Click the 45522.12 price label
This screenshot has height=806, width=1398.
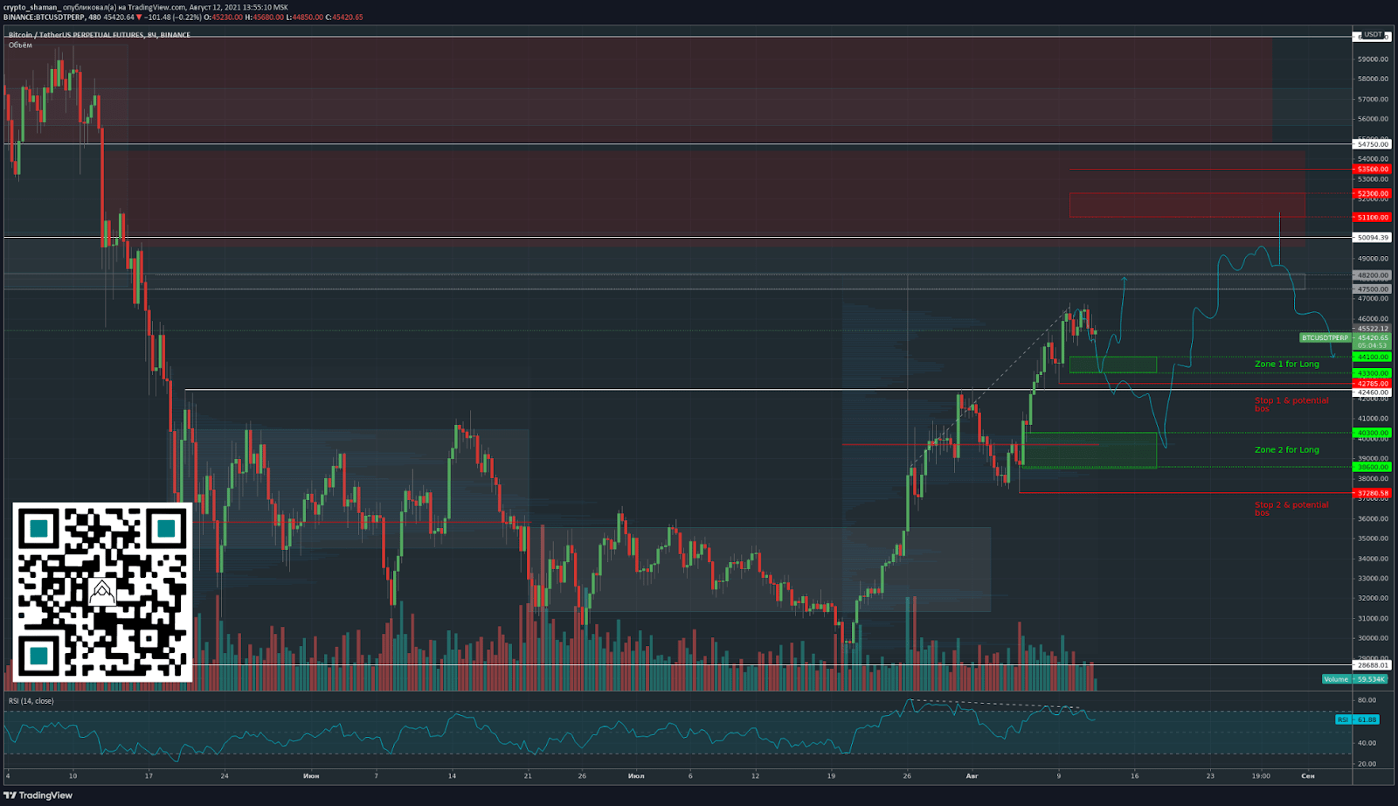coord(1372,329)
